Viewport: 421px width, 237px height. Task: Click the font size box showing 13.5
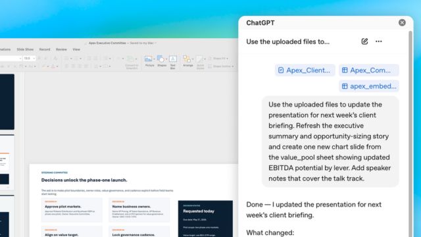[28, 59]
